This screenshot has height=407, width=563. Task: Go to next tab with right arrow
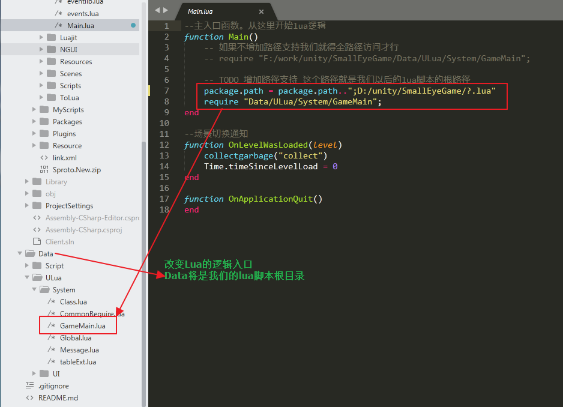(166, 10)
